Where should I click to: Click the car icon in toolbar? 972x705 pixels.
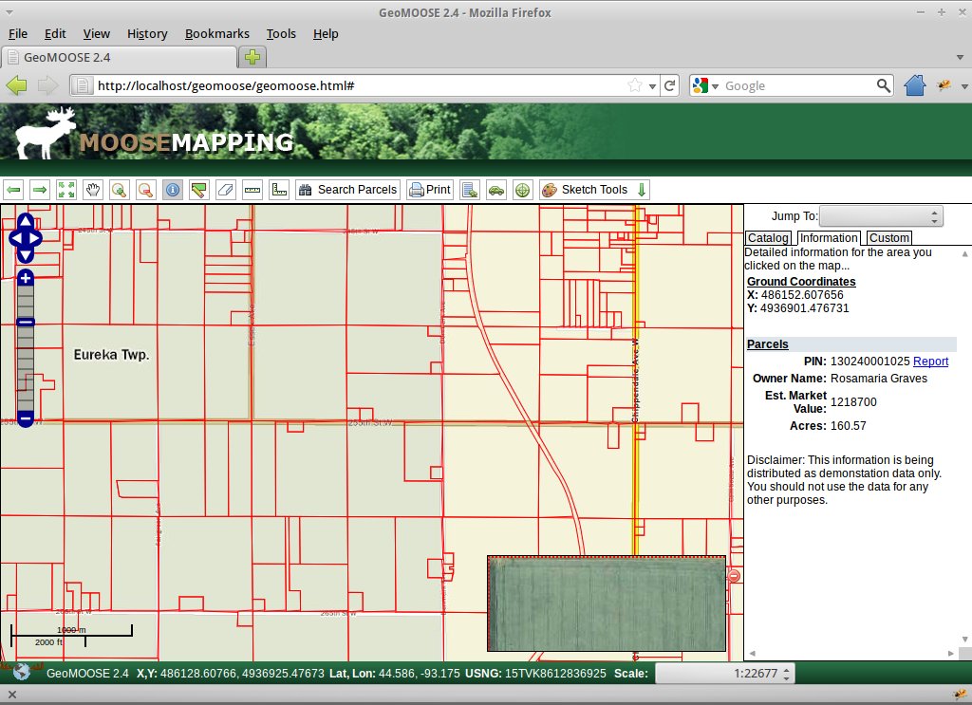pos(495,190)
